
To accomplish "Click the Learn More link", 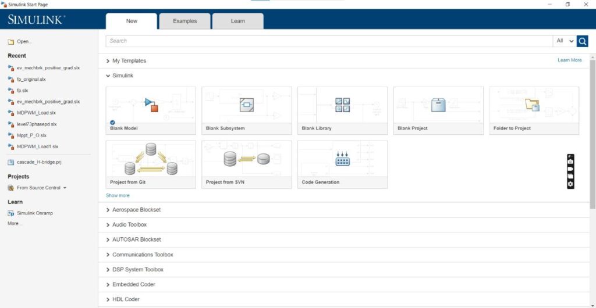I will pyautogui.click(x=569, y=60).
